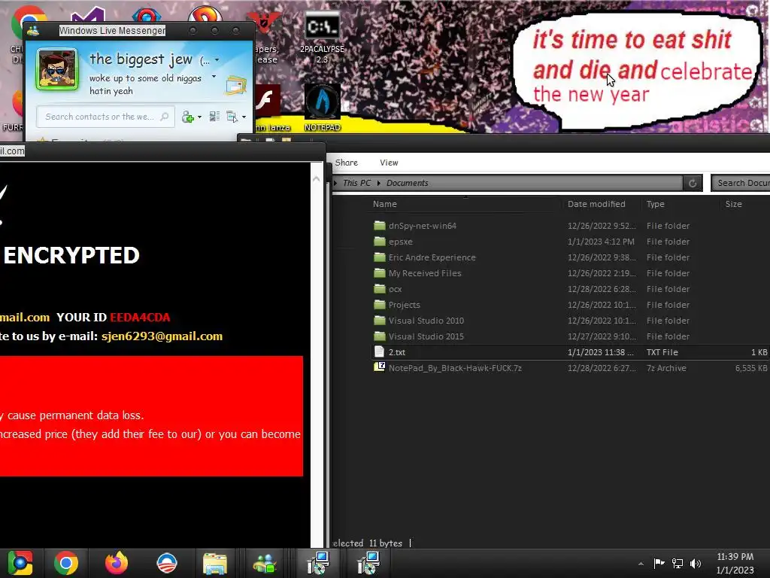Click the ransom note scrollbar up arrow
Viewport: 770px width, 578px height.
click(x=317, y=179)
